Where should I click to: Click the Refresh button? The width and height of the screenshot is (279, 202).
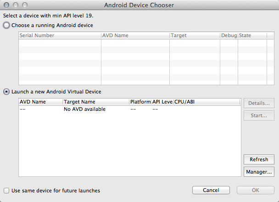tap(259, 159)
